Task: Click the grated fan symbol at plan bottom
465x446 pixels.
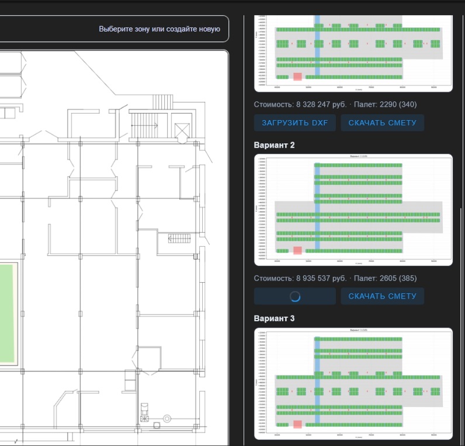Action: [144, 419]
